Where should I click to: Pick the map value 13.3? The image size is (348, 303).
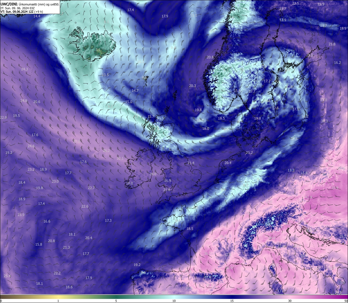tap(291, 170)
